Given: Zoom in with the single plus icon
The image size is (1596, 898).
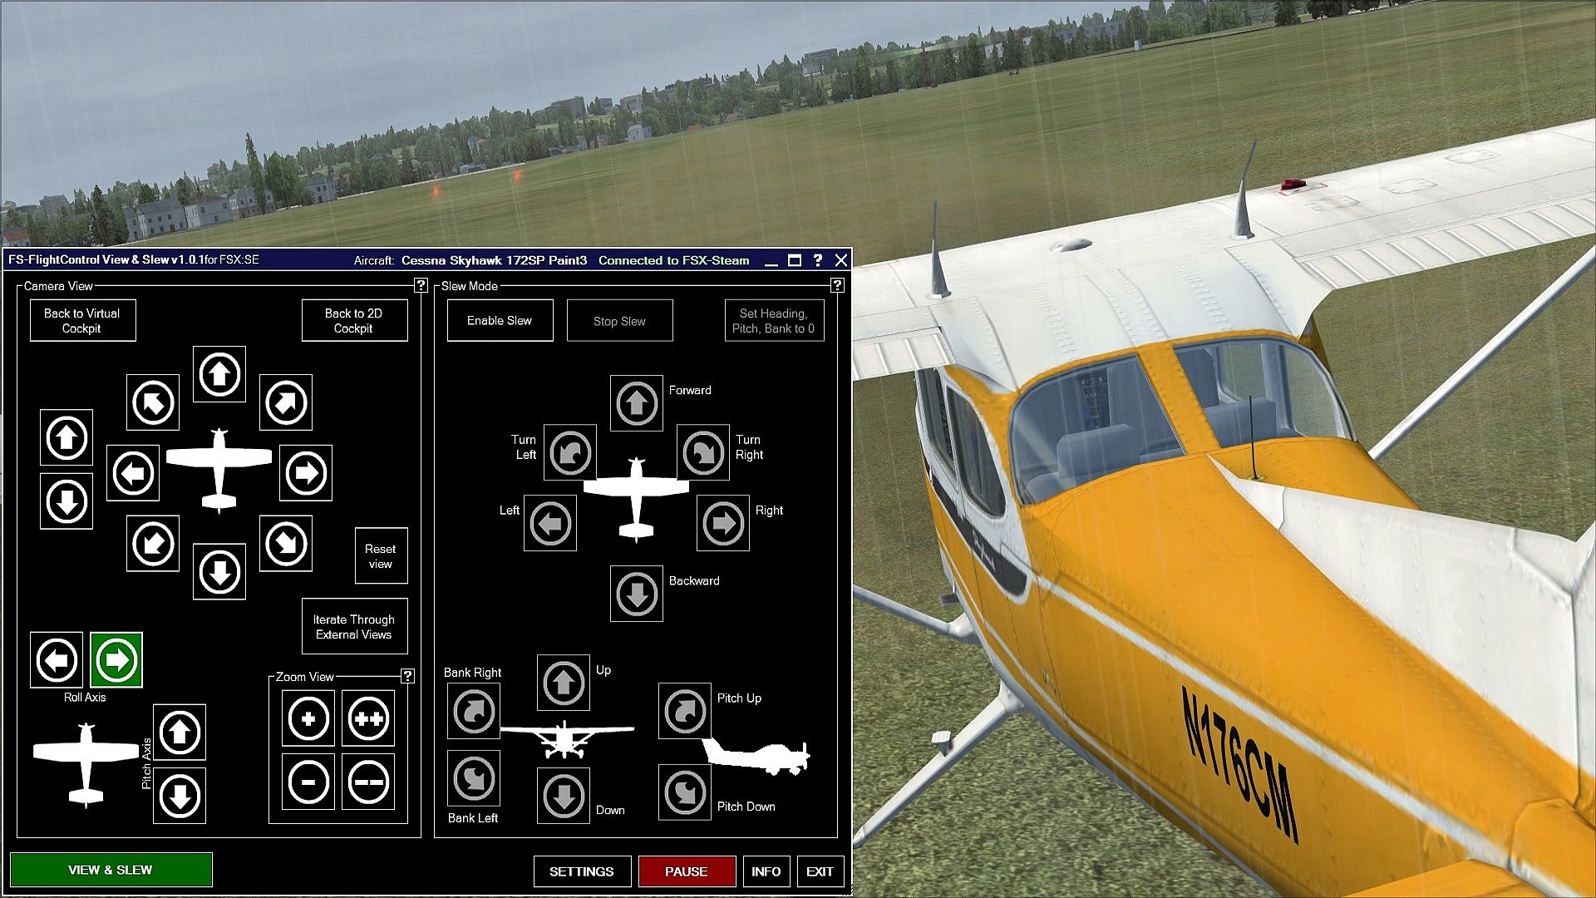Looking at the screenshot, I should tap(308, 718).
